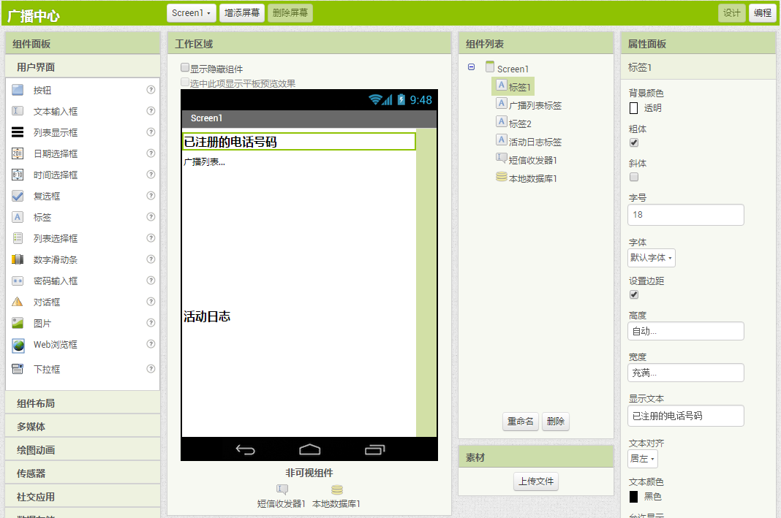Click the 显示文本 text input field

[x=685, y=416]
